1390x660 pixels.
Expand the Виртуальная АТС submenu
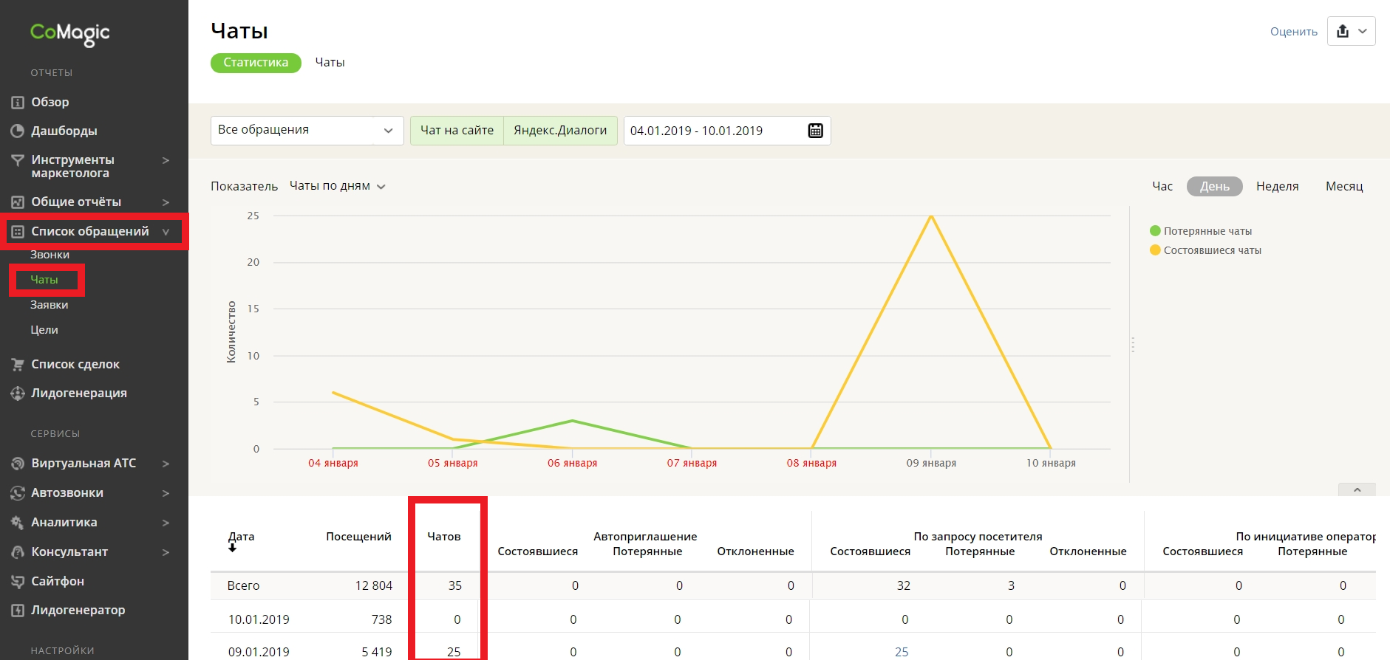pyautogui.click(x=166, y=464)
